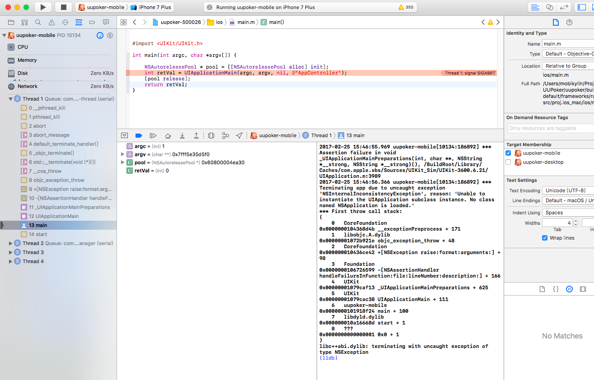
Task: Stop the running uupoker-mobile app
Action: (63, 7)
